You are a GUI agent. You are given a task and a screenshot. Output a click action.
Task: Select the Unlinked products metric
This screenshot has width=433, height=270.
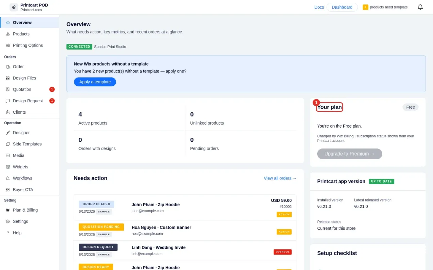pyautogui.click(x=241, y=118)
